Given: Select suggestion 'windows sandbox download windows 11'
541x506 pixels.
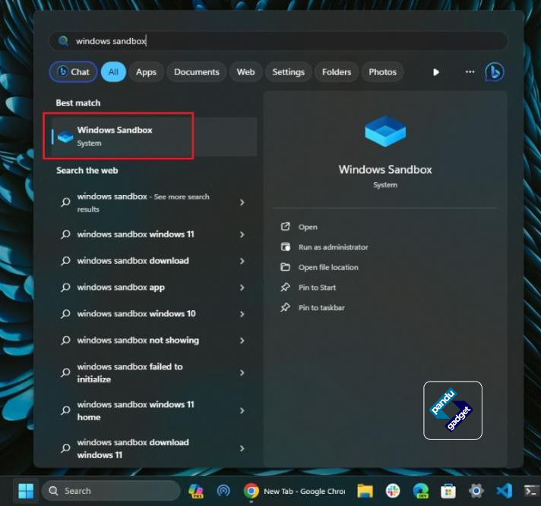Looking at the screenshot, I should tap(133, 448).
